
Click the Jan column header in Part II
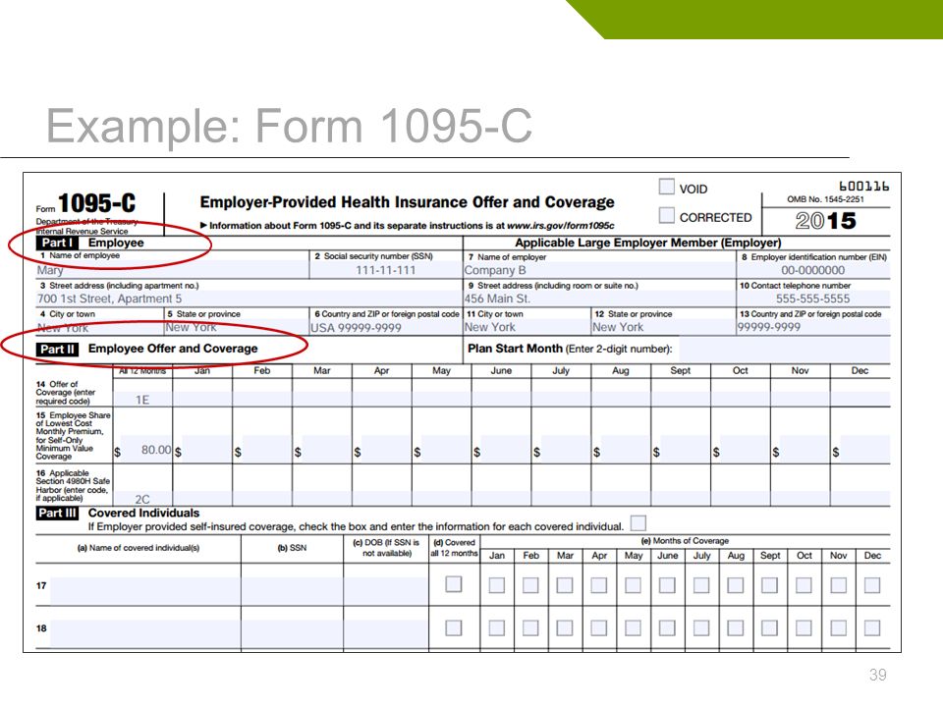click(x=202, y=370)
